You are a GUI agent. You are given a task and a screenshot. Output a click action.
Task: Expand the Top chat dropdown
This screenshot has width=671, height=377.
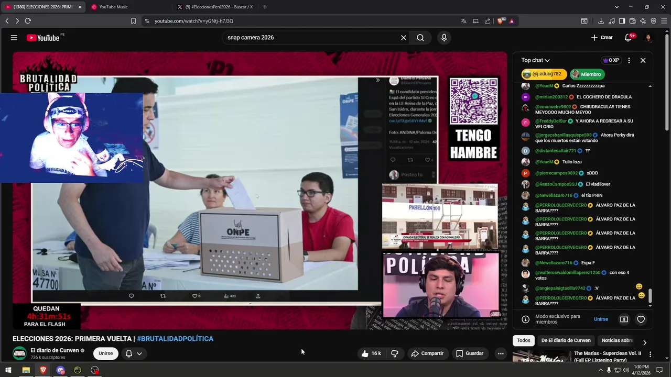coord(535,60)
